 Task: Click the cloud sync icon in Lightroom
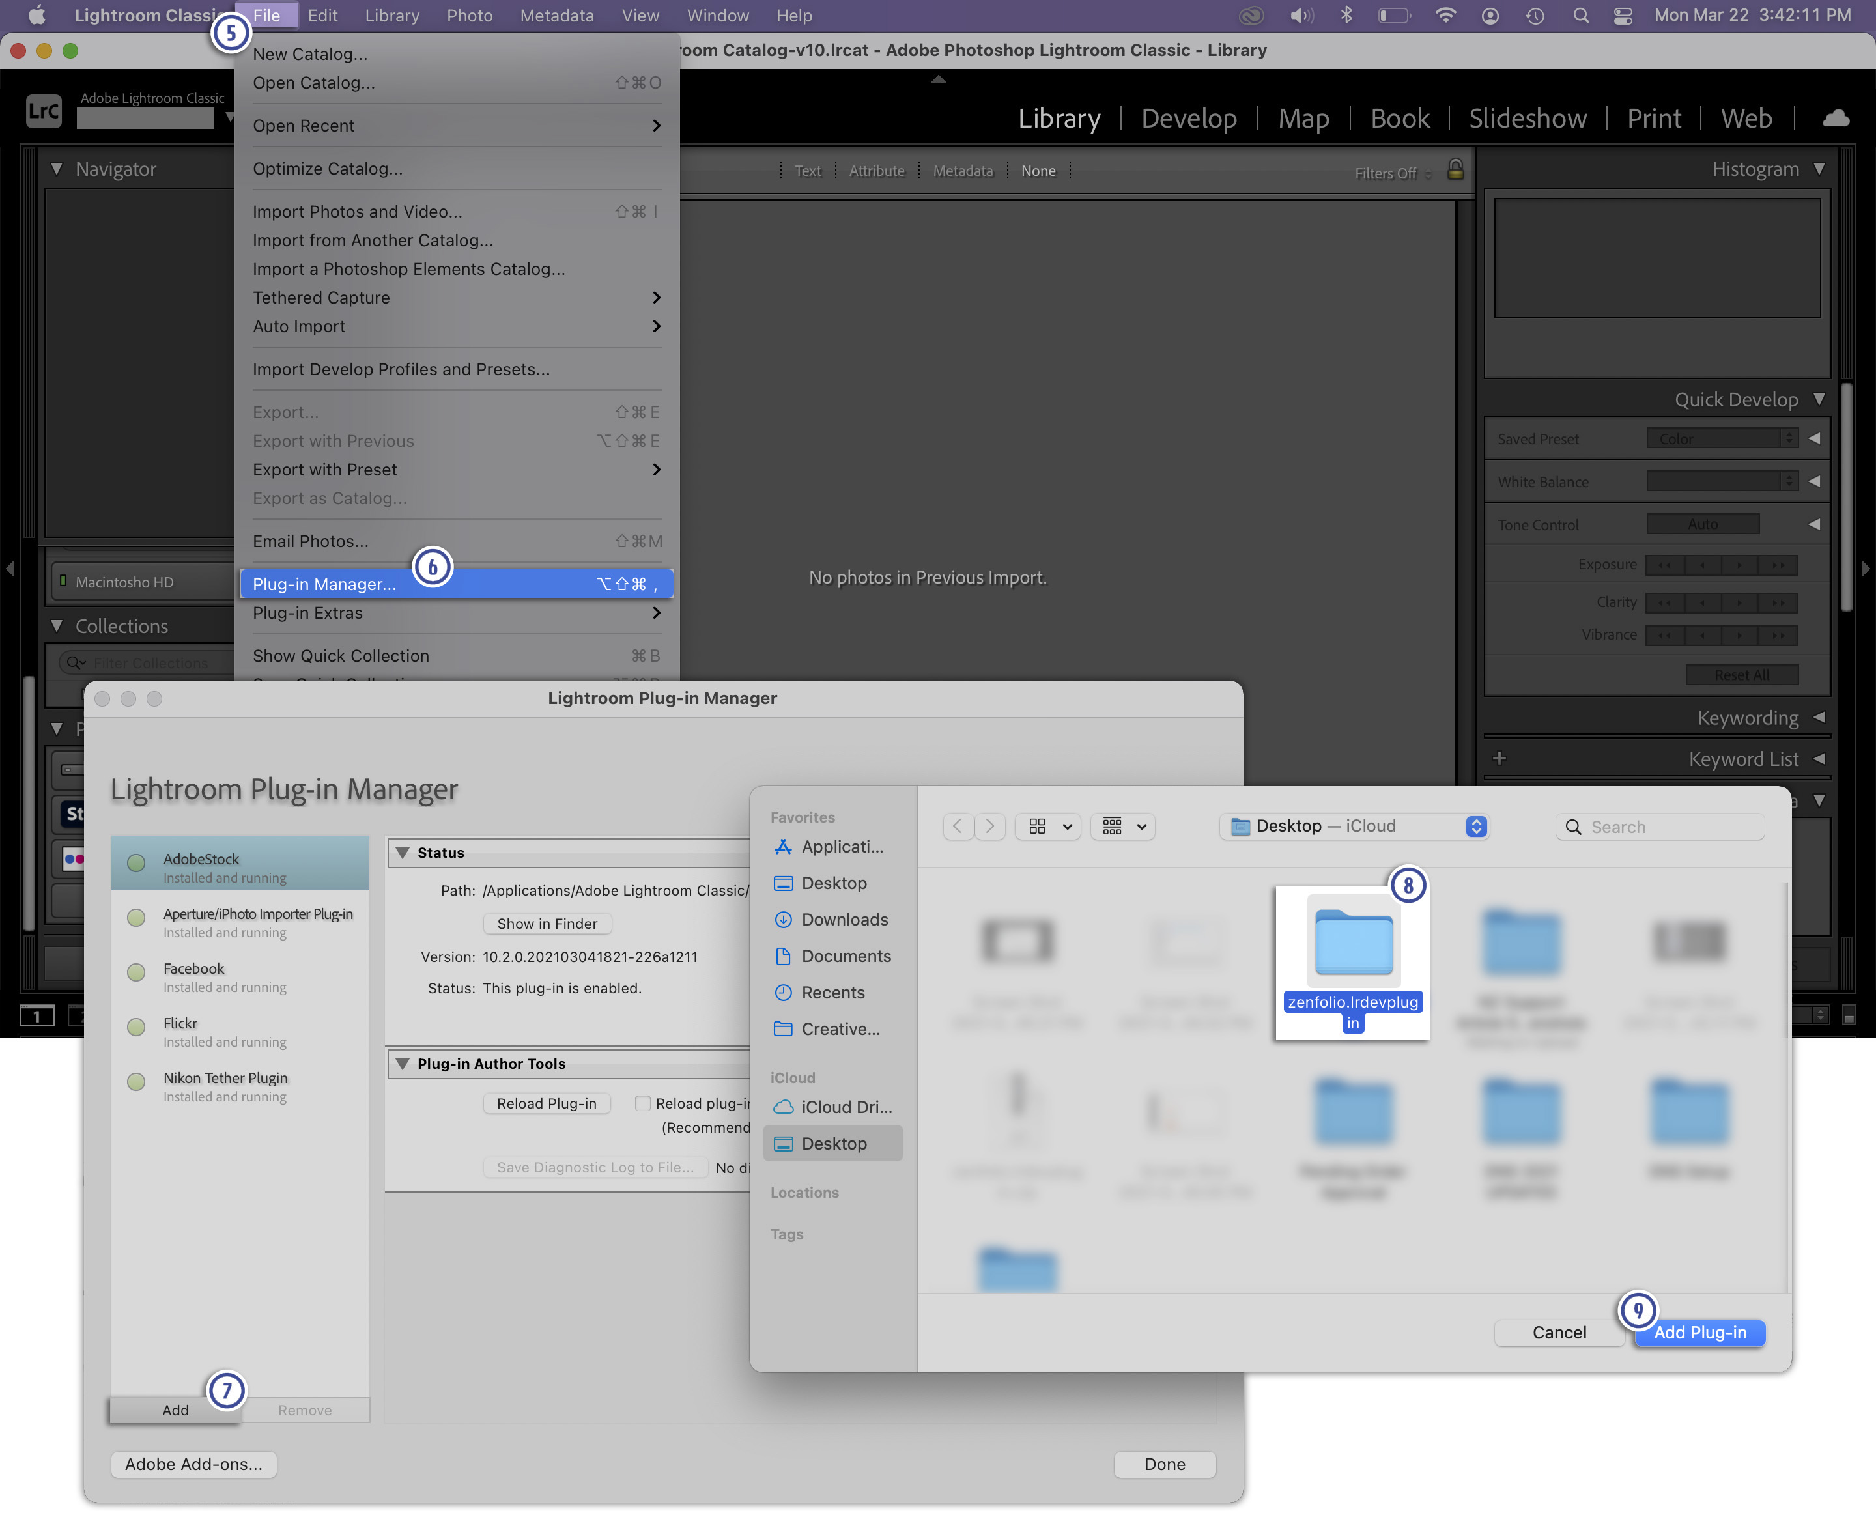click(x=1834, y=118)
